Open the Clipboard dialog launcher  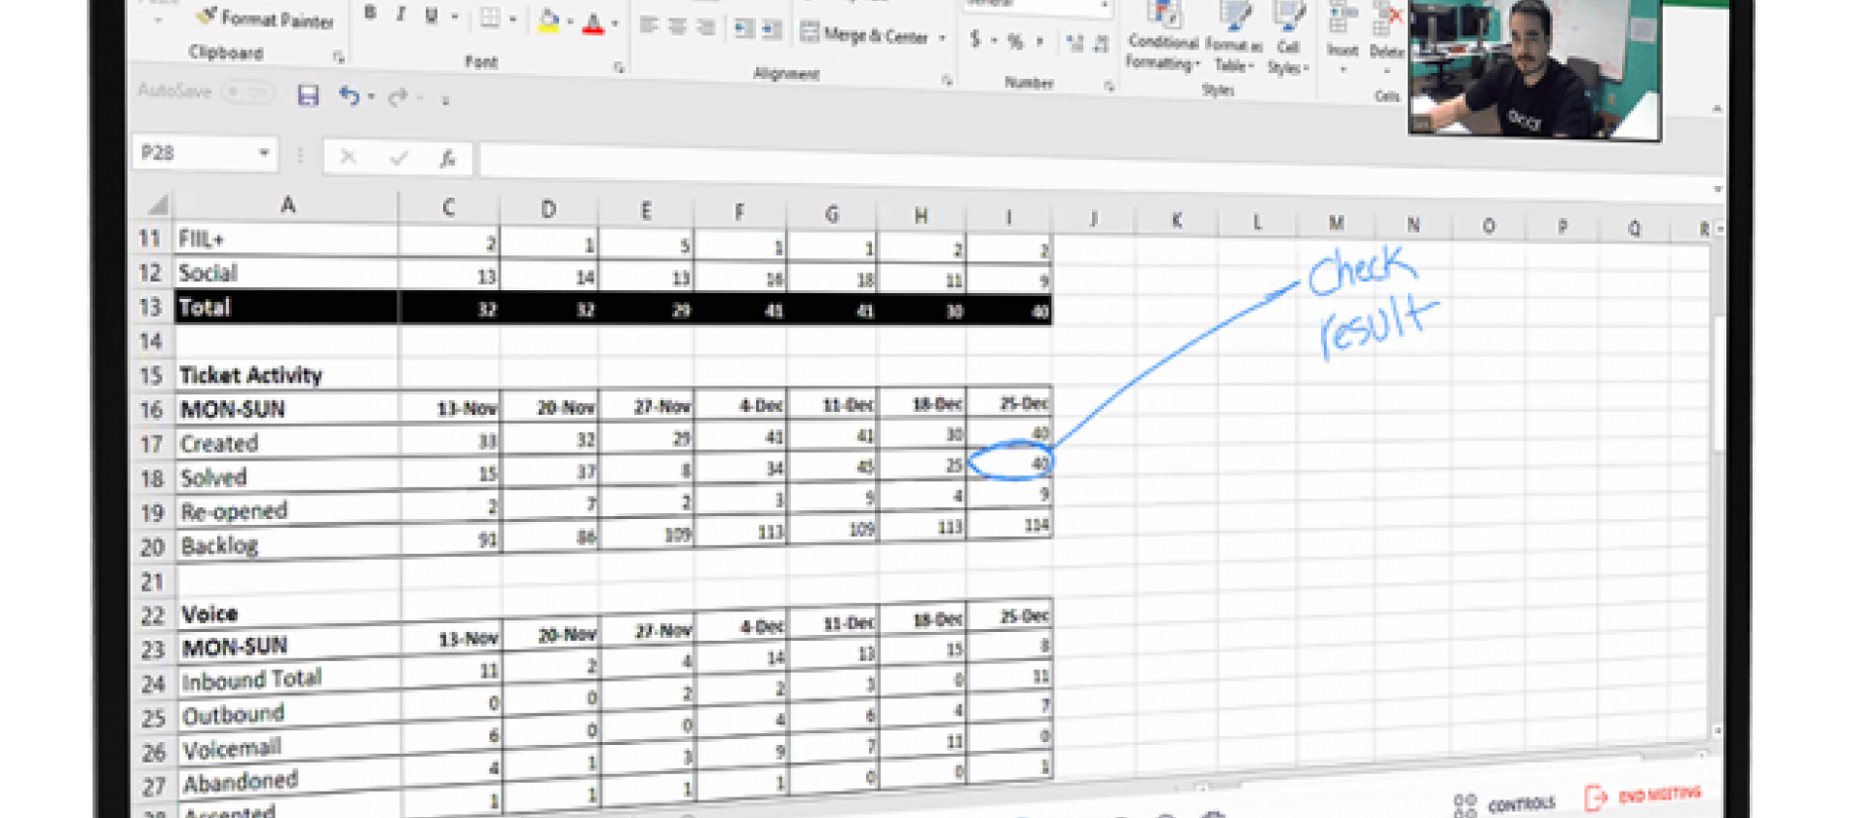pyautogui.click(x=338, y=57)
